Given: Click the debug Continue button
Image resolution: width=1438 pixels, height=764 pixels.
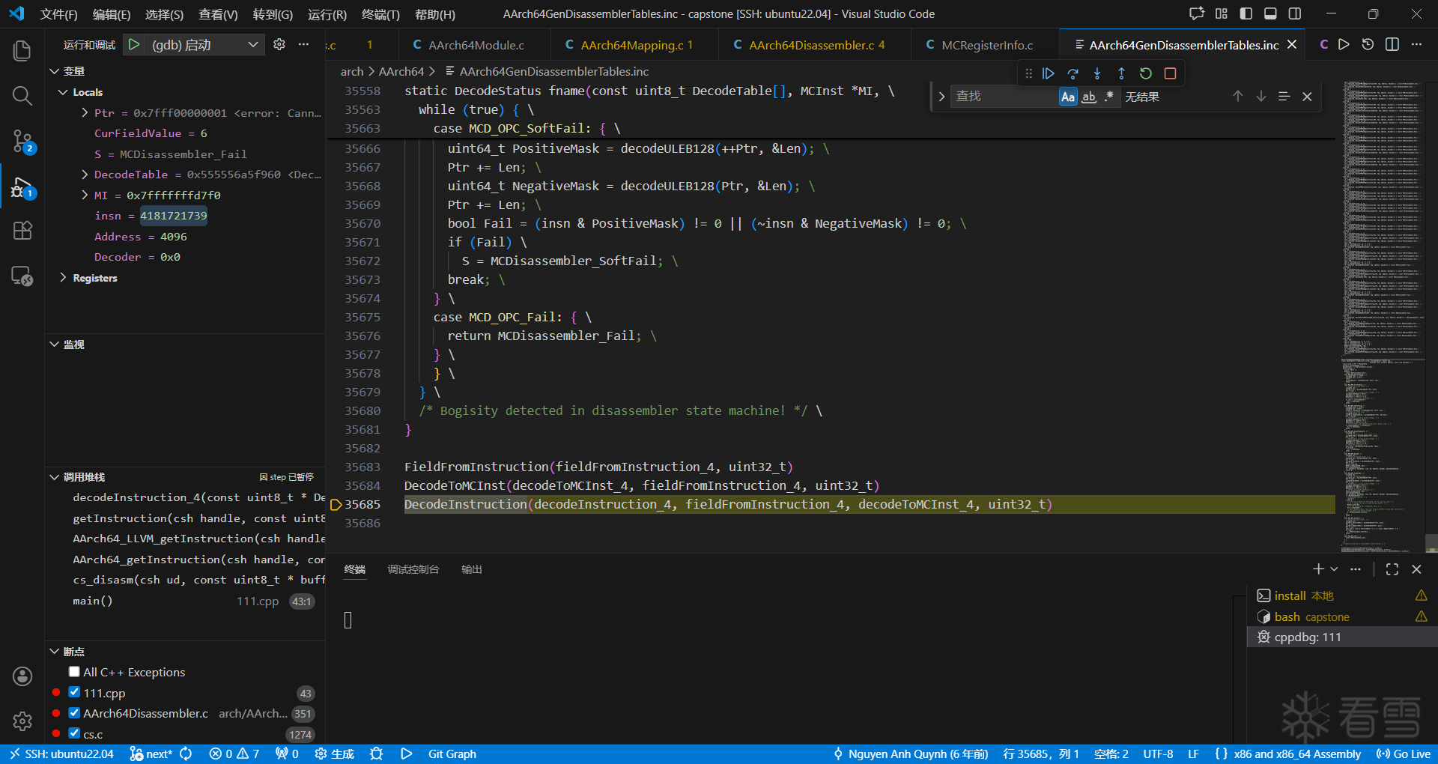Looking at the screenshot, I should 1049,73.
